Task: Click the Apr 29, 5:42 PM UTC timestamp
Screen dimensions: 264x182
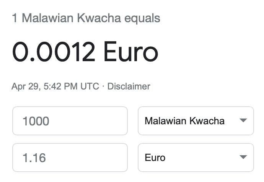Action: [x=55, y=86]
